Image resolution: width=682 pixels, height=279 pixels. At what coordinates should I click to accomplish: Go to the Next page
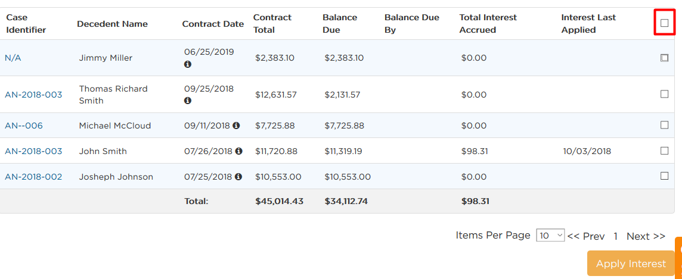click(646, 236)
